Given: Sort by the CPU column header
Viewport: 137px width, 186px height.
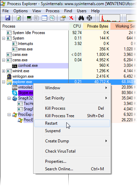Looking at the screenshot, I should [x=76, y=26].
